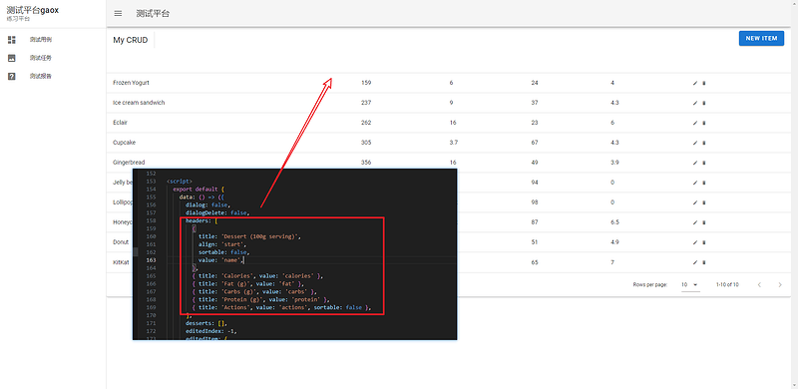Open the Rows per page dropdown
This screenshot has width=798, height=389.
pyautogui.click(x=690, y=284)
